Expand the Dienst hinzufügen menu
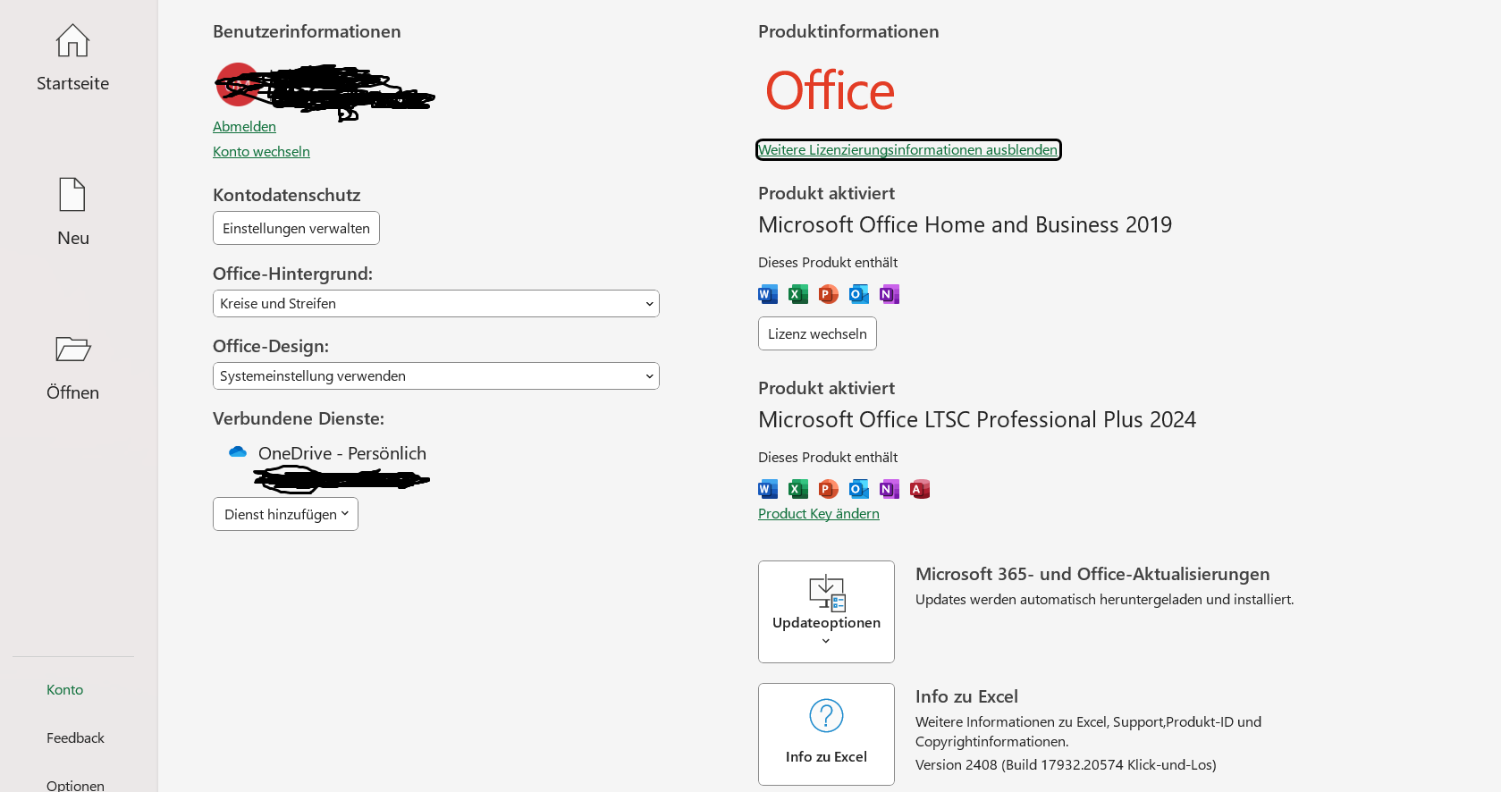Screen dimensions: 1501x792 [x=285, y=514]
